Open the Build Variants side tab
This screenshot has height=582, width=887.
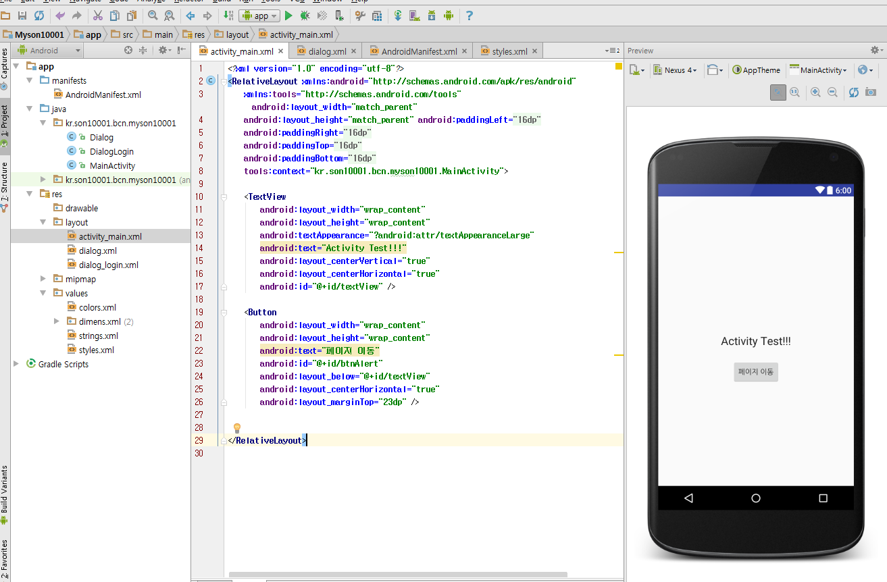[x=5, y=494]
